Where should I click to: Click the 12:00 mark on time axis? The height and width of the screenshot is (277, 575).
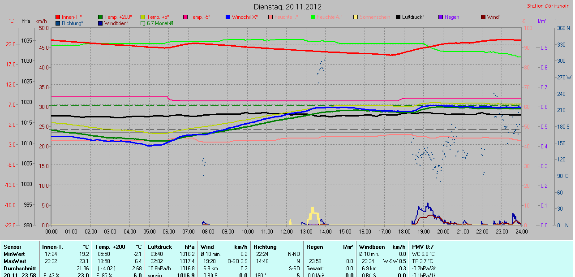point(286,232)
